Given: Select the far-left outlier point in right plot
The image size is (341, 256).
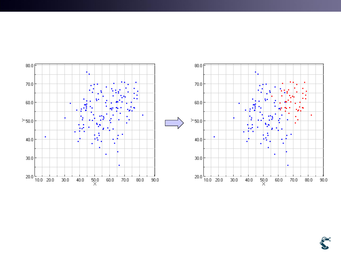Looking at the screenshot, I should click(x=214, y=137).
